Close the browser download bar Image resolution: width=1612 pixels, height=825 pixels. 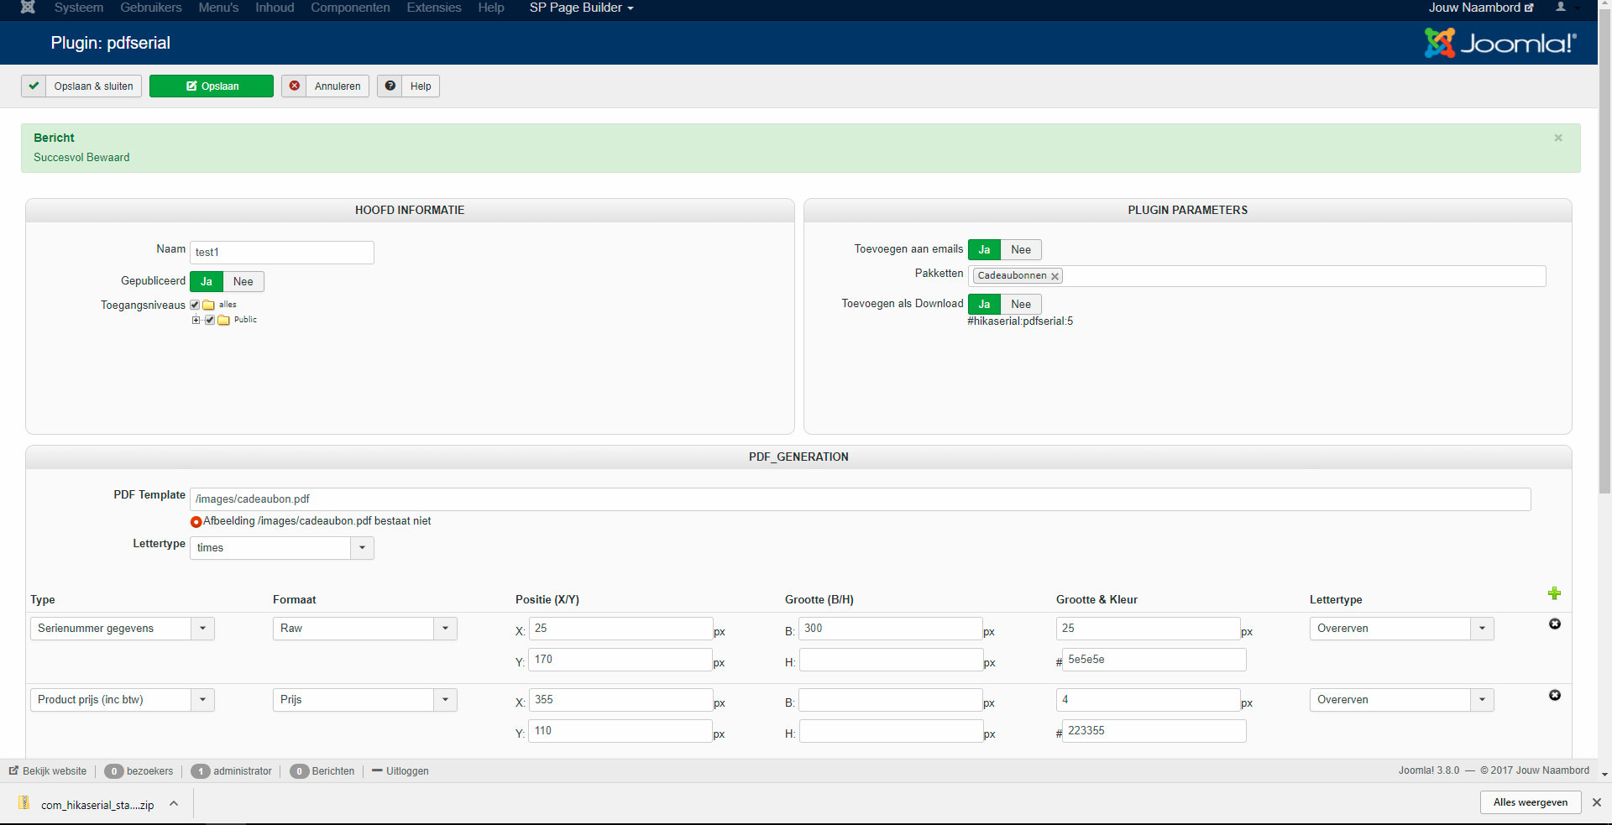tap(1596, 802)
